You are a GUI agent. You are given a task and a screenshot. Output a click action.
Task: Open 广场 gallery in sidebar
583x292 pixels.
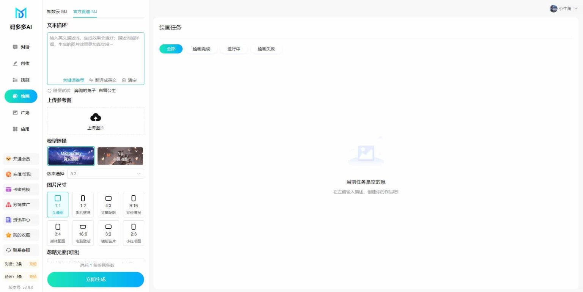[21, 113]
